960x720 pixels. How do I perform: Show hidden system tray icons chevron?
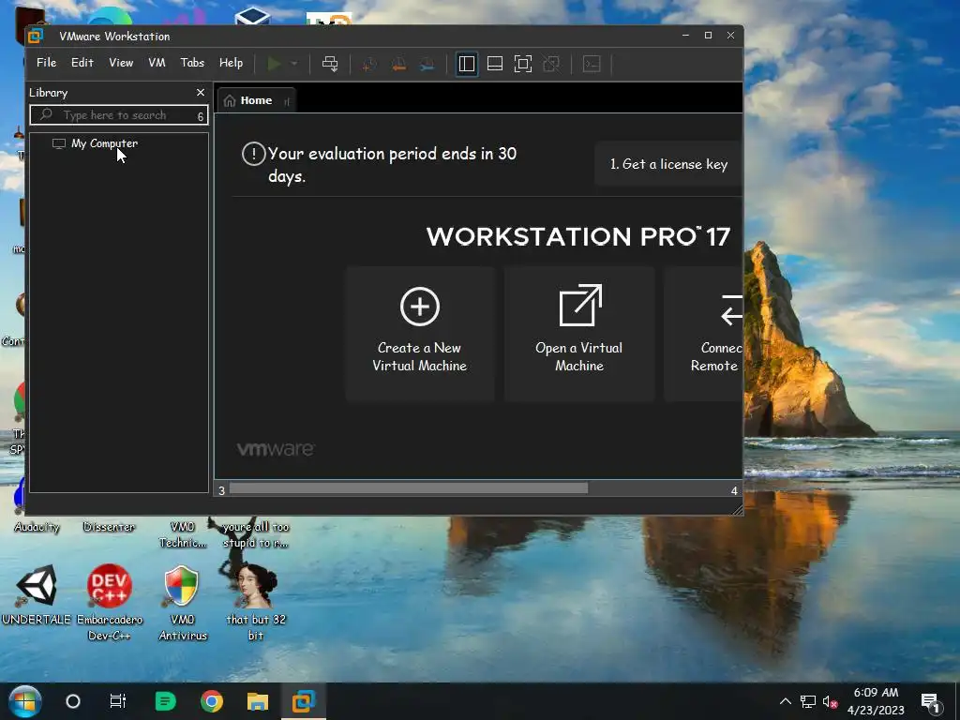coord(786,701)
